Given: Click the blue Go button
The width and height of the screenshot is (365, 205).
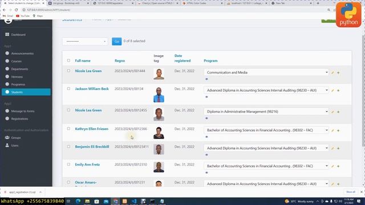Looking at the screenshot, I should (x=116, y=42).
